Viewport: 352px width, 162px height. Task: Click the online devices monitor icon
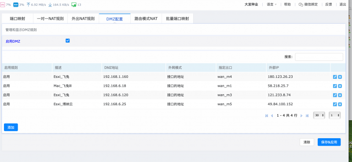(x=74, y=4)
